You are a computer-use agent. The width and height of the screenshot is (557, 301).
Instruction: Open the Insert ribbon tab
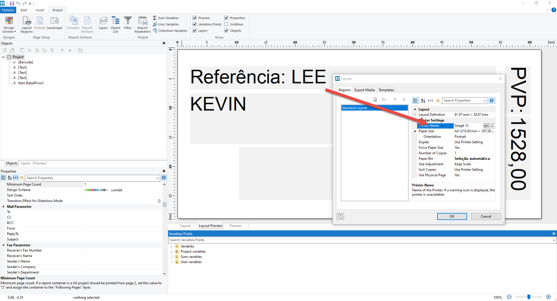click(40, 10)
